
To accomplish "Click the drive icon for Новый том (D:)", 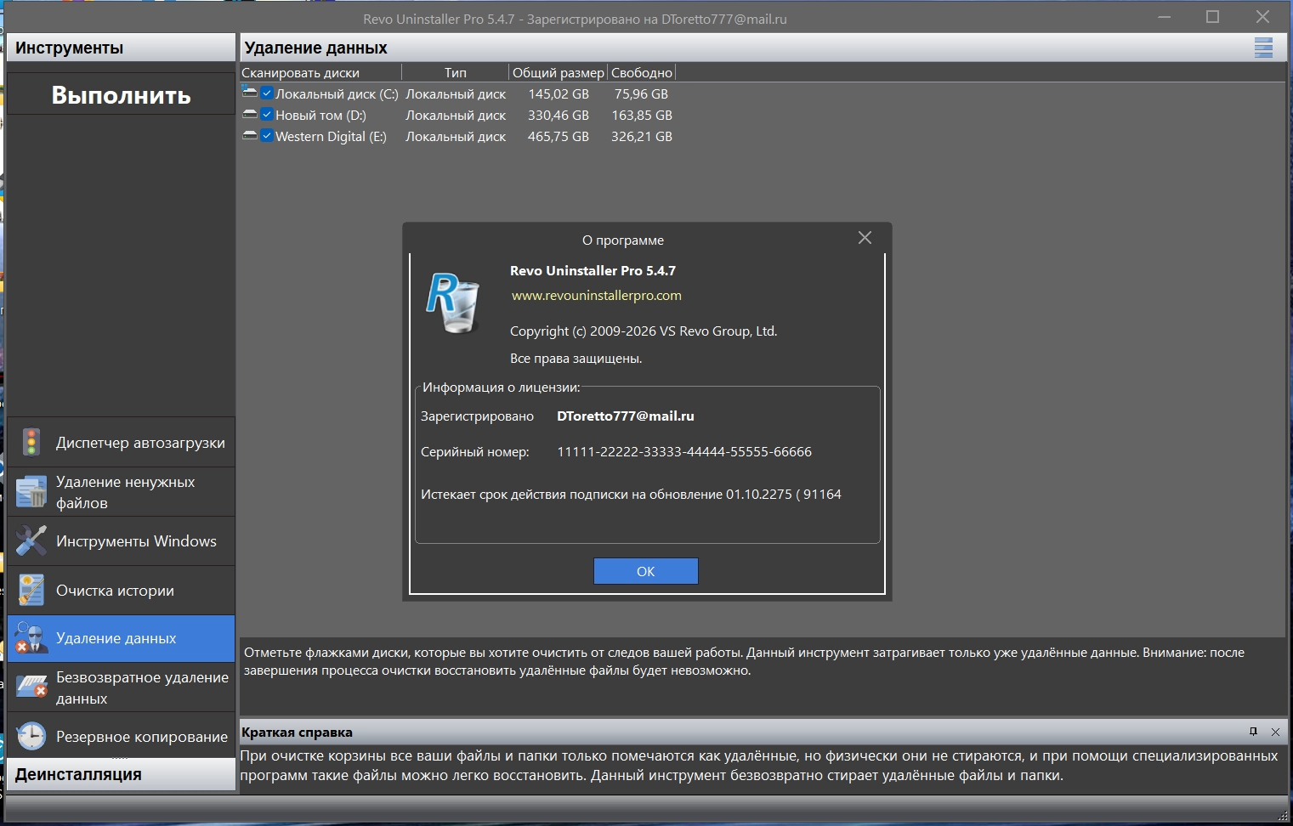I will (x=250, y=114).
